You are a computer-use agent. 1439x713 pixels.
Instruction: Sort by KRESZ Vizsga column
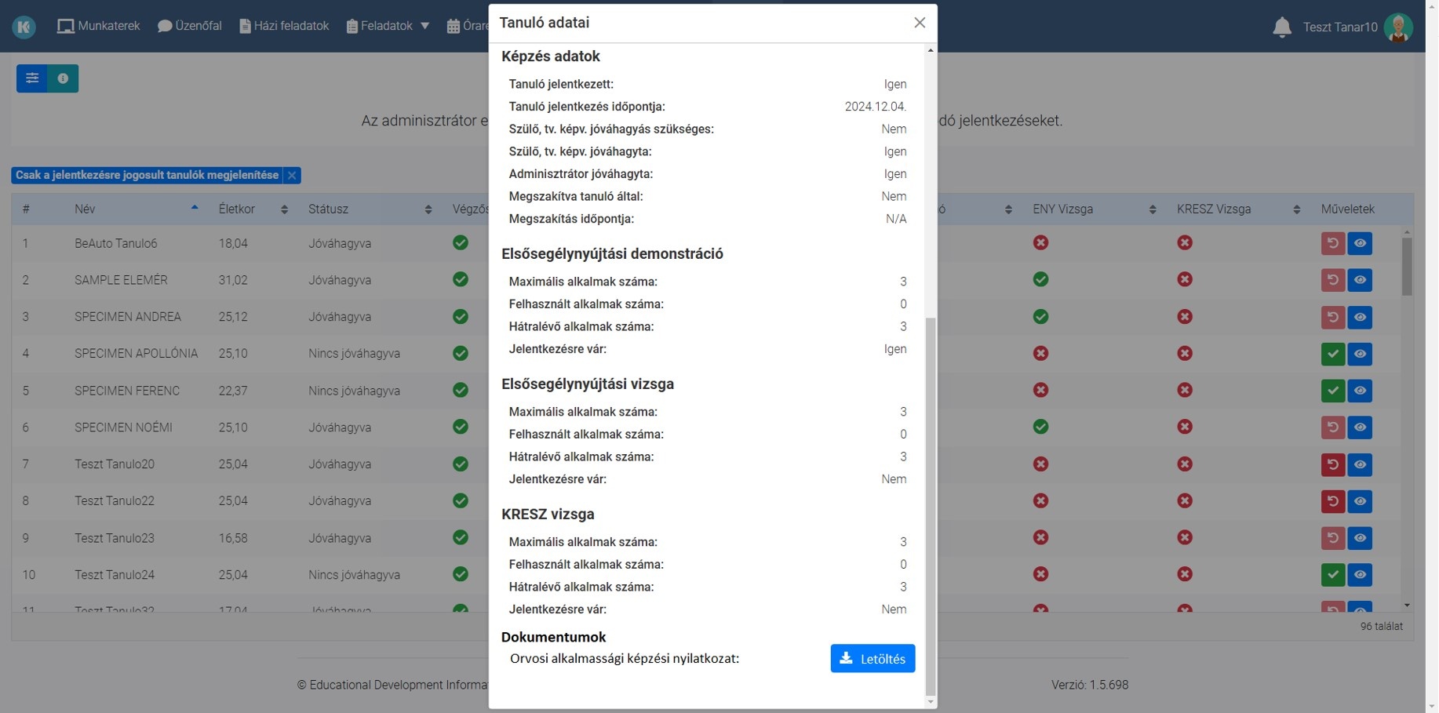(1237, 209)
